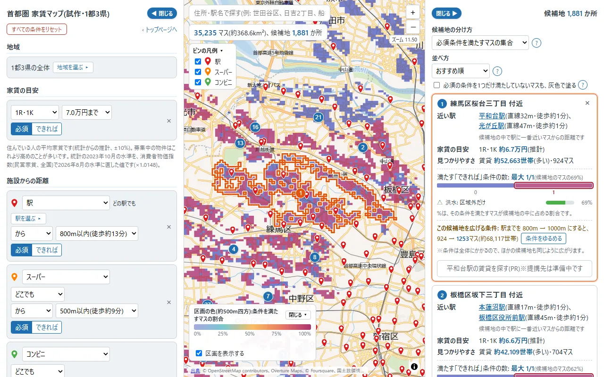This screenshot has height=377, width=604.
Task: Open 光が丘駅 station link
Action: click(492, 126)
